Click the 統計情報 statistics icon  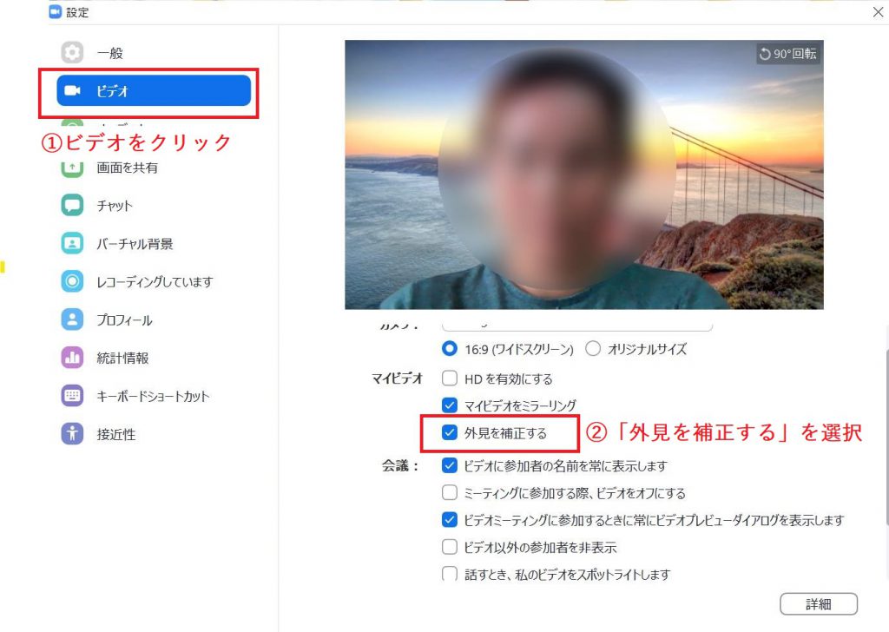pyautogui.click(x=72, y=358)
